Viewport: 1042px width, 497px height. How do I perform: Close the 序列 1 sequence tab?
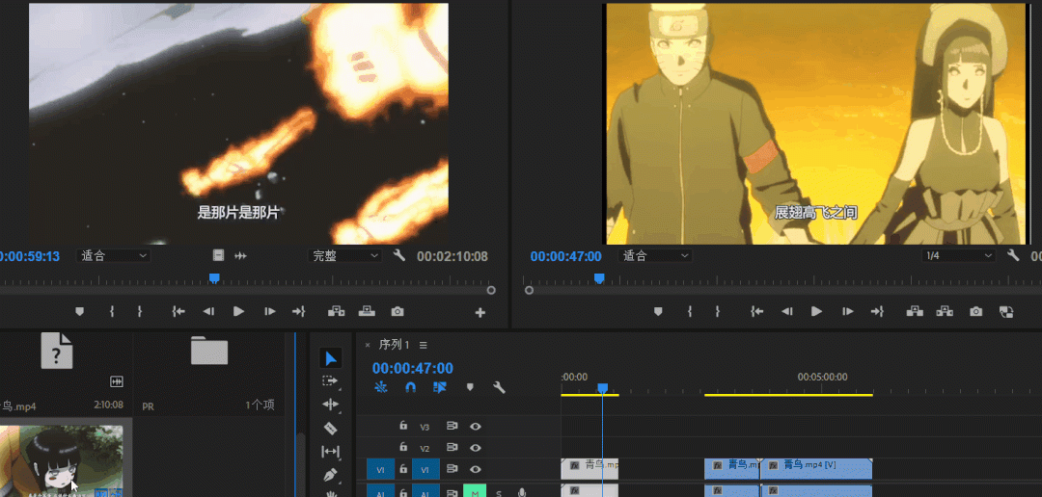coord(368,345)
